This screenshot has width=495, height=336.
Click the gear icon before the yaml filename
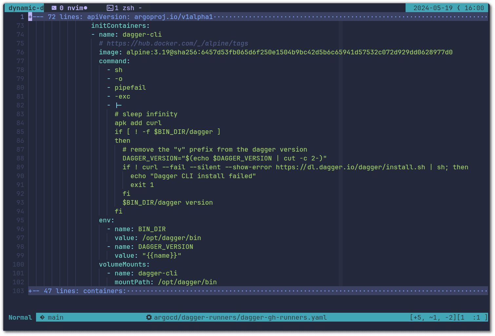pos(149,317)
